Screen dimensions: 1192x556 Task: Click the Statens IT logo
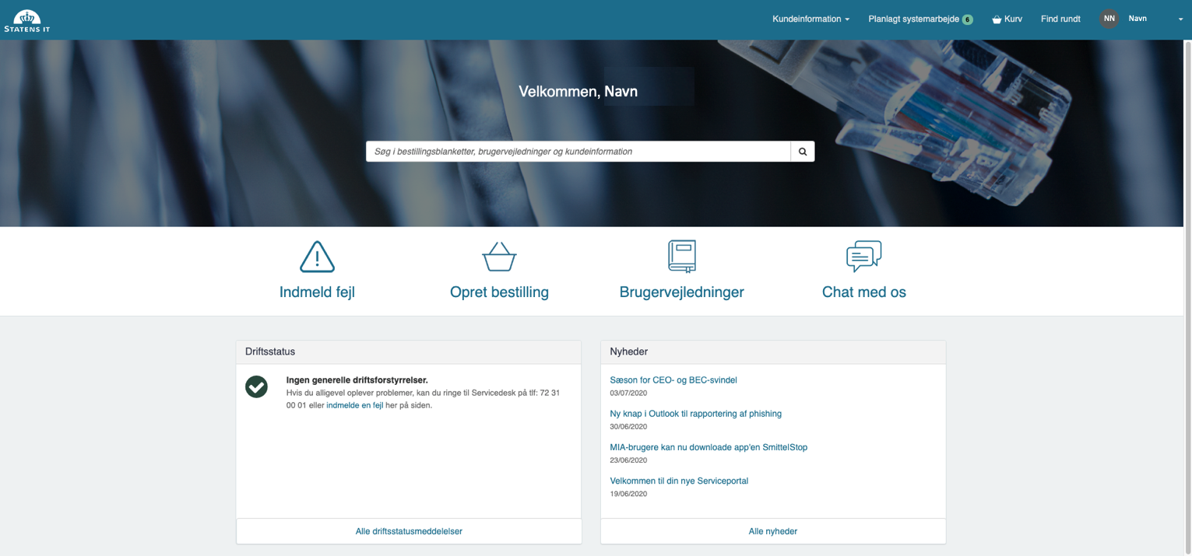[27, 20]
